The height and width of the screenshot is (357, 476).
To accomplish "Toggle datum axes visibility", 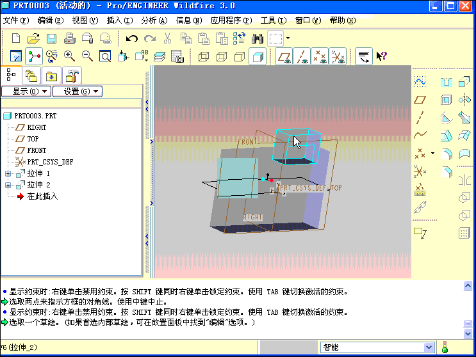I will coord(302,56).
